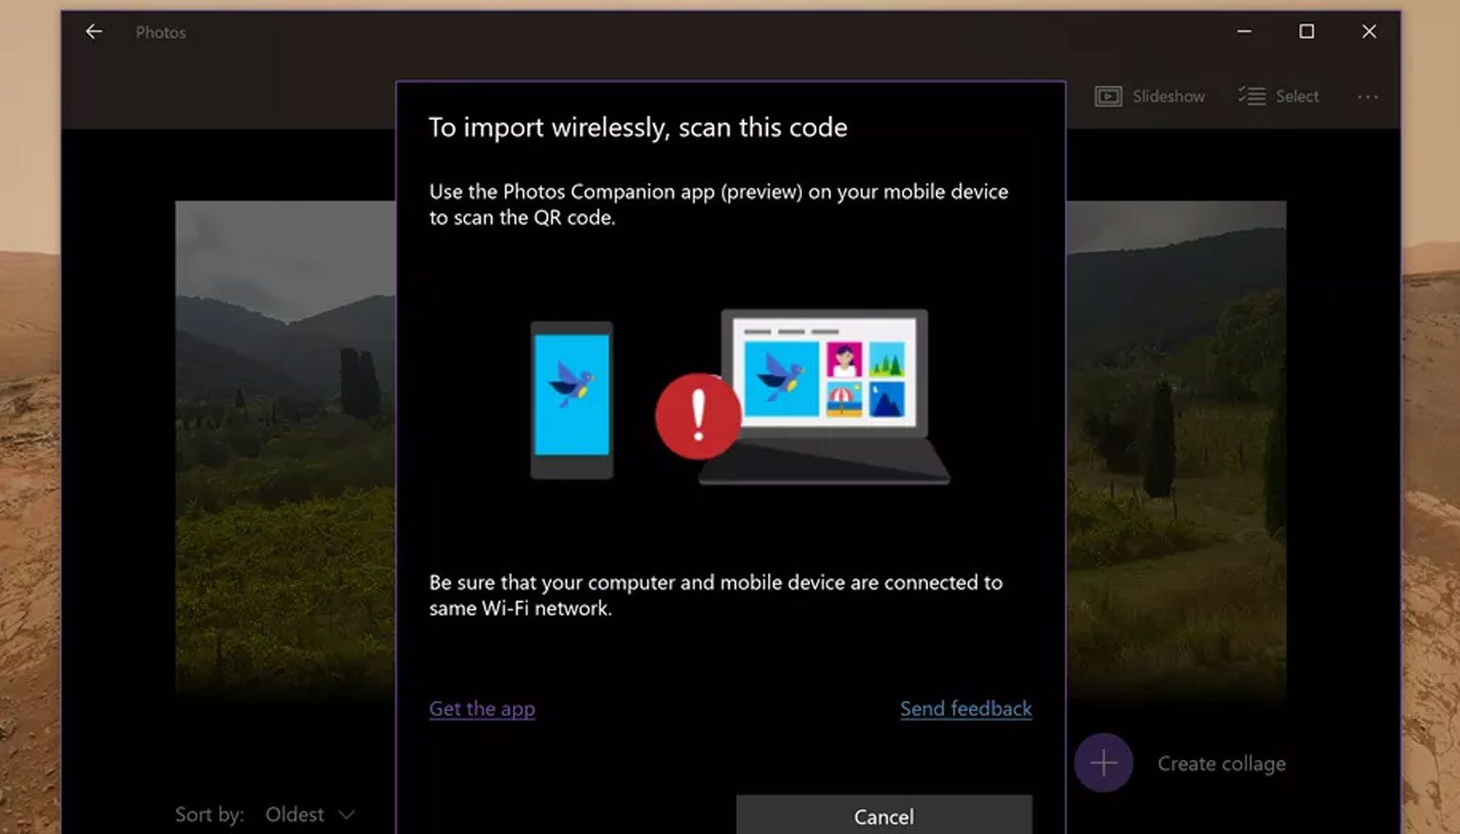Click the Create collage text label
The image size is (1460, 834).
(1220, 763)
